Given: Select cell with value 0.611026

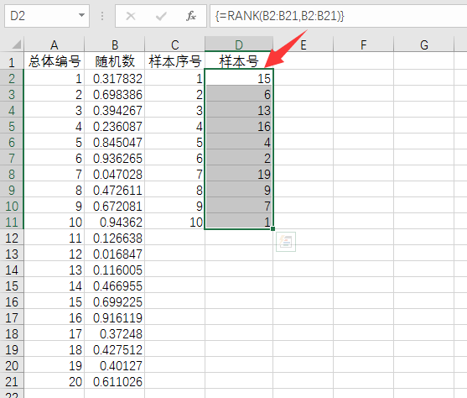Looking at the screenshot, I should pos(115,381).
